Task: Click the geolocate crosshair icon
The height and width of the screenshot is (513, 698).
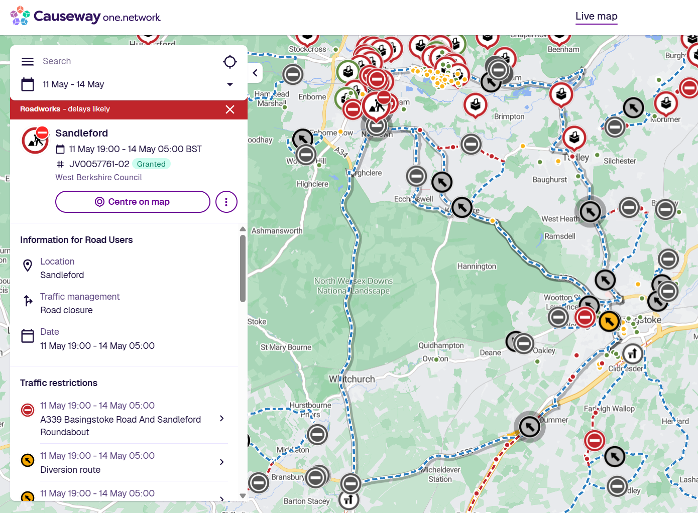Action: [230, 61]
